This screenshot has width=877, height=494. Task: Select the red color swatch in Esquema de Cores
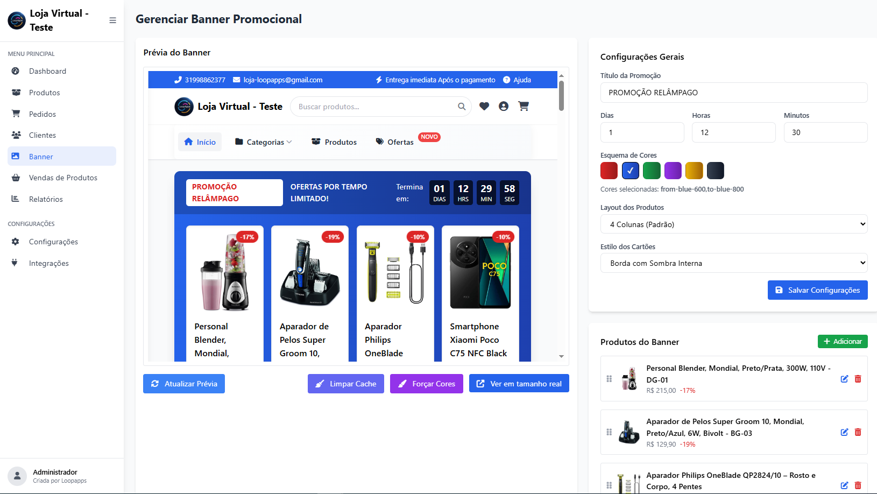click(x=609, y=171)
